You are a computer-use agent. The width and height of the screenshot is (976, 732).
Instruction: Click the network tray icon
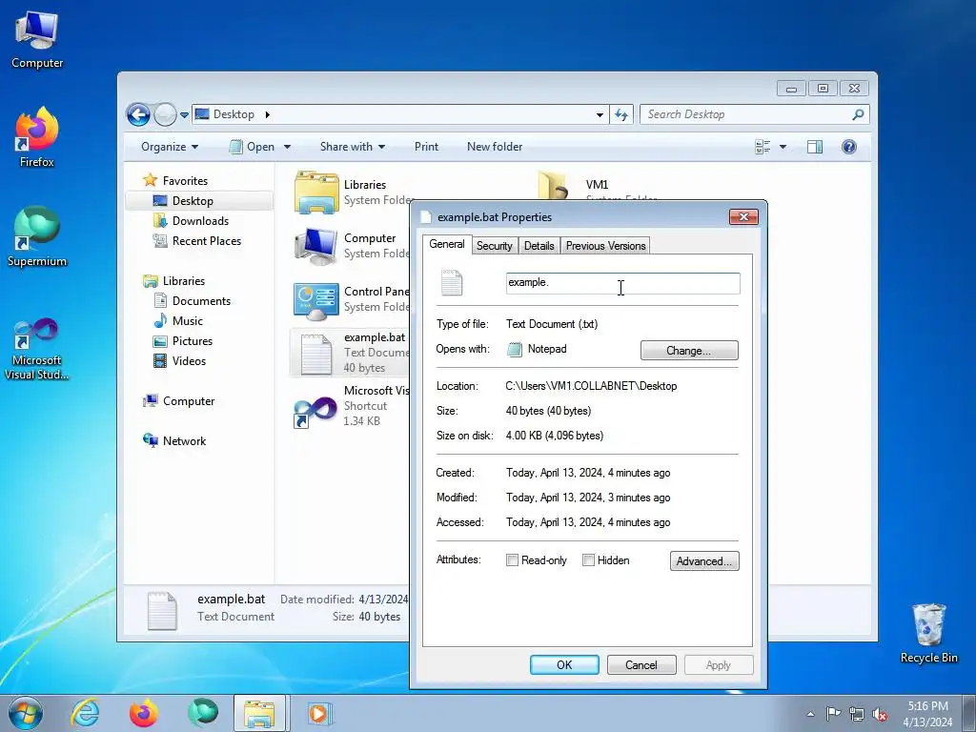tap(857, 714)
